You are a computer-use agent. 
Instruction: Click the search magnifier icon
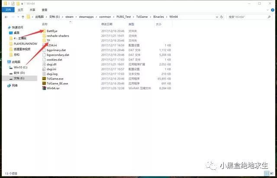tap(269, 17)
